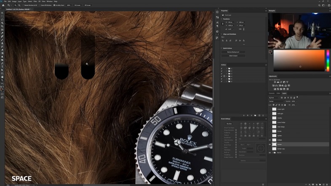
Task: Open the File menu
Action: [x=5, y=1]
